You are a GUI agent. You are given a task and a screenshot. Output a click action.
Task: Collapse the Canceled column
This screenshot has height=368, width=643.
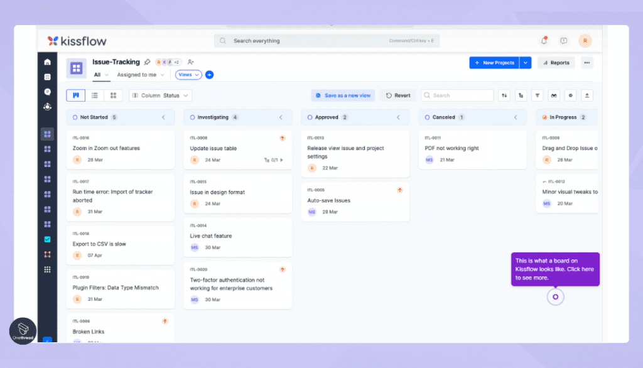pyautogui.click(x=516, y=117)
